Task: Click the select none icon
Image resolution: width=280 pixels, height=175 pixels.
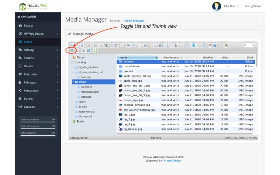Action: 198,45
